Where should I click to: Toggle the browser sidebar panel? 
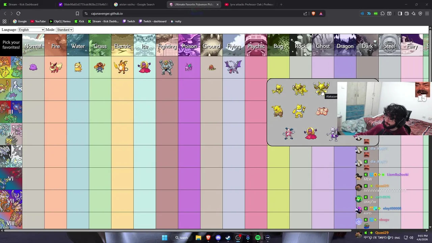point(400,13)
